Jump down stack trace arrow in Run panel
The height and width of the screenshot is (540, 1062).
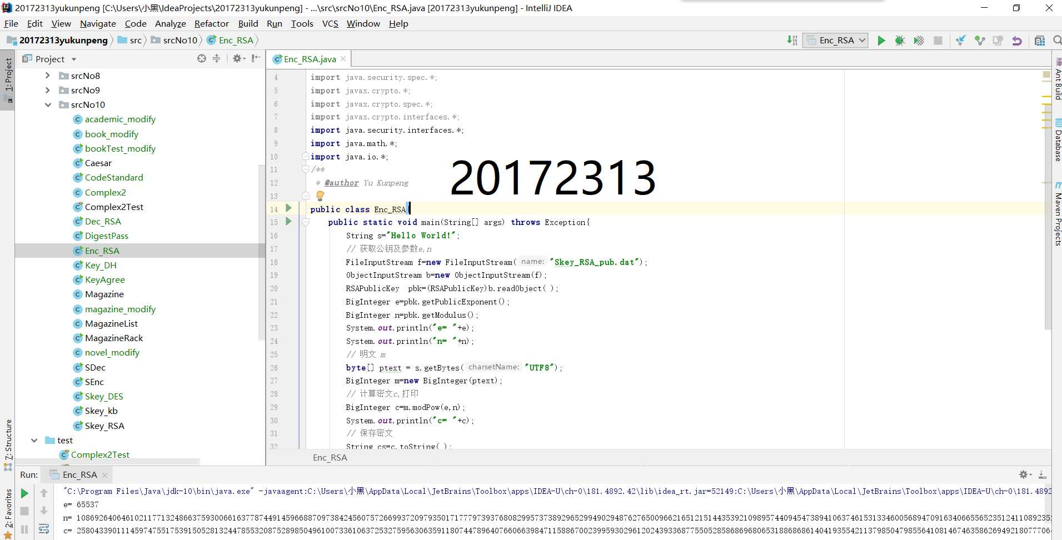tap(44, 511)
